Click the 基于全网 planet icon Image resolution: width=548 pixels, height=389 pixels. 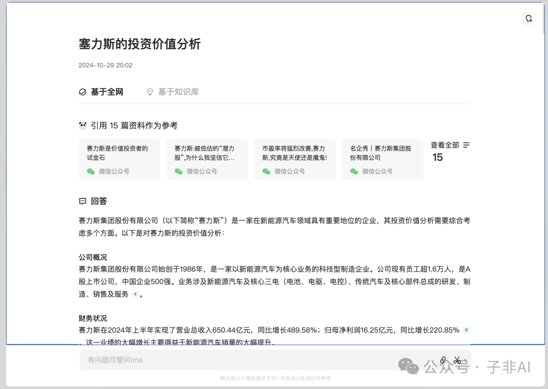coord(83,92)
